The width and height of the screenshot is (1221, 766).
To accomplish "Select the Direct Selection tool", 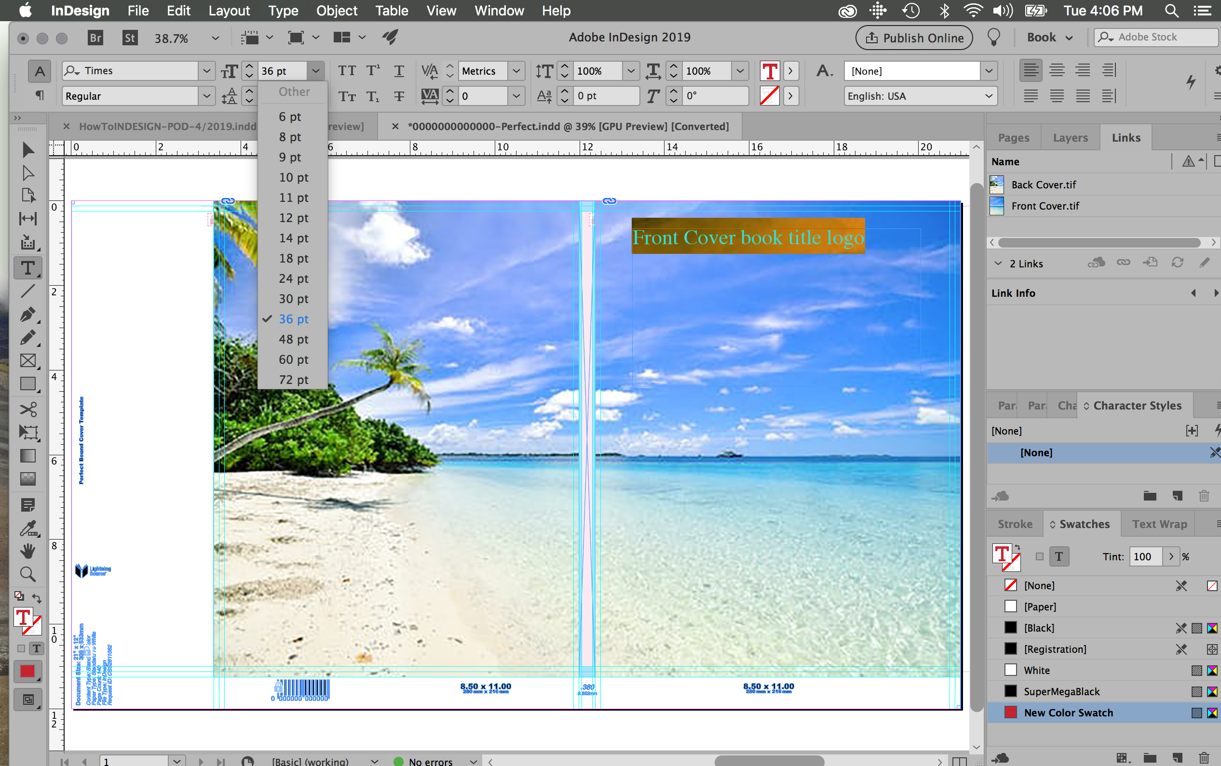I will pyautogui.click(x=28, y=173).
